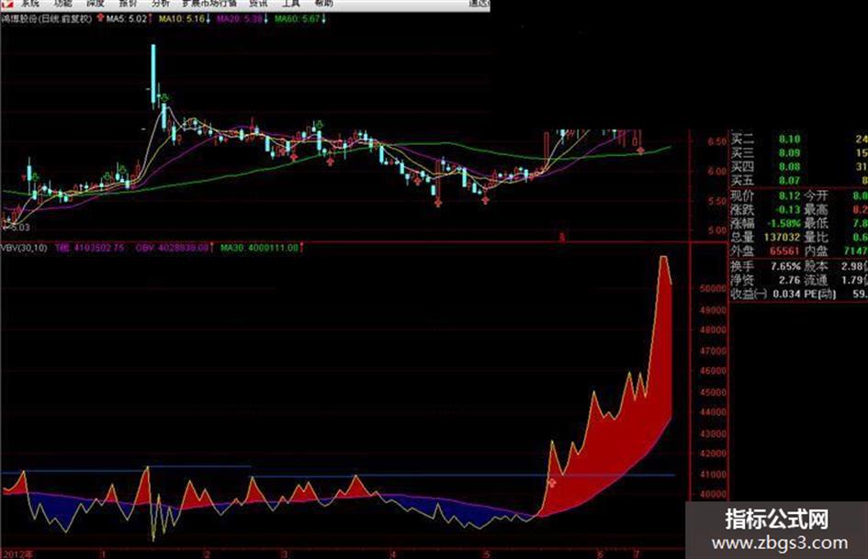Click the 2012年 marker on the time axis
The height and width of the screenshot is (559, 868).
point(18,554)
